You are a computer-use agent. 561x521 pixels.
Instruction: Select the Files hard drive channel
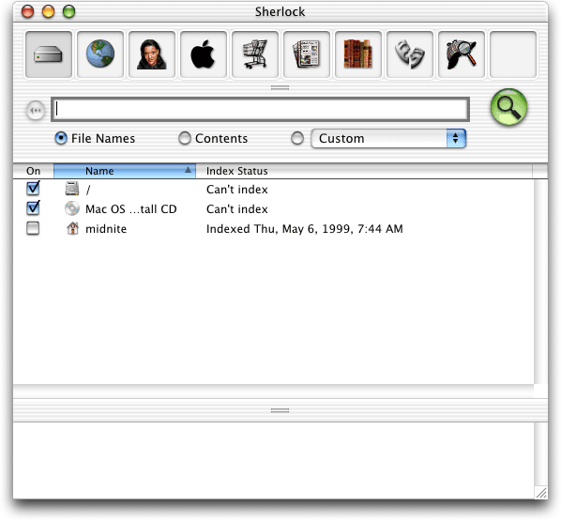click(49, 54)
